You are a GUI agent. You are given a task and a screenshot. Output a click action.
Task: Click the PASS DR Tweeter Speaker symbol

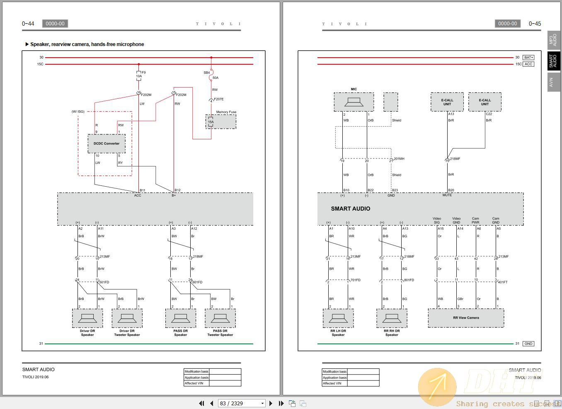[x=220, y=318]
